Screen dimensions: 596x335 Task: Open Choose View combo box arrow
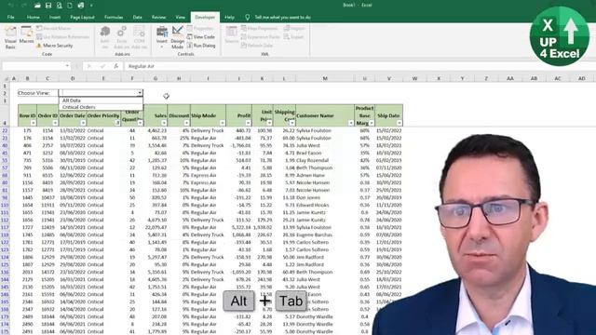tap(140, 93)
